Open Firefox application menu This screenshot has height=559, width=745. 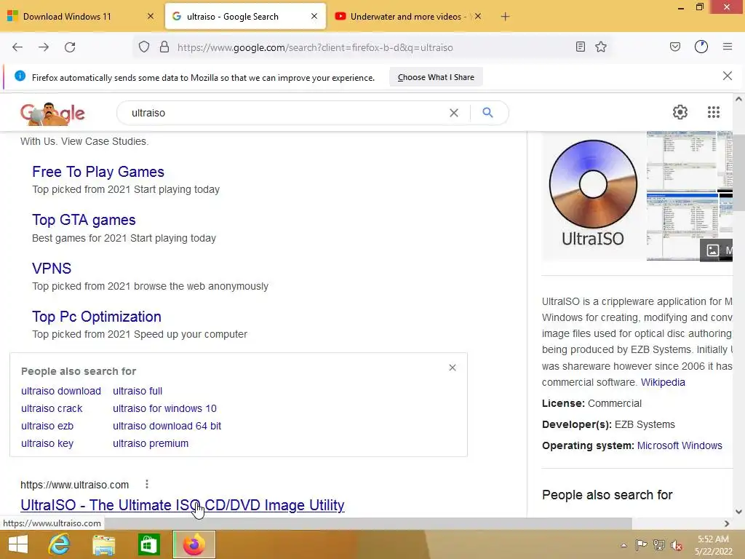point(728,47)
